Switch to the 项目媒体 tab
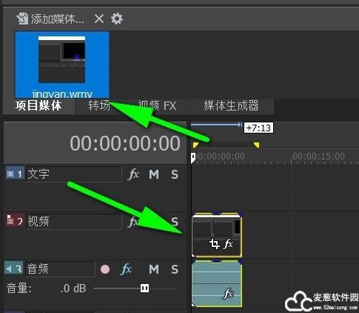The image size is (359, 313). (38, 106)
